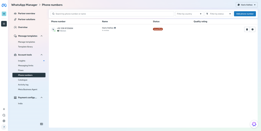Open Insights page
The height and width of the screenshot is (131, 261).
point(22,61)
